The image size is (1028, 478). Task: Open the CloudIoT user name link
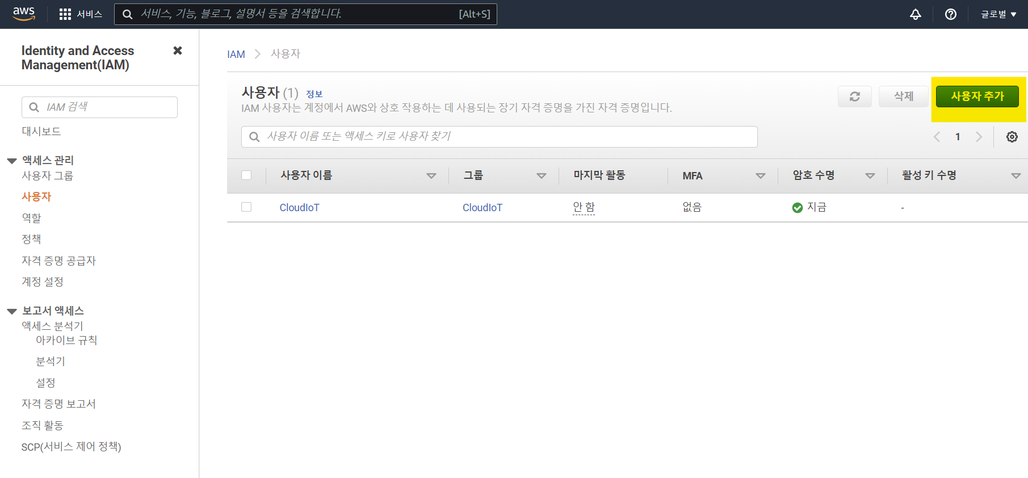pos(299,208)
